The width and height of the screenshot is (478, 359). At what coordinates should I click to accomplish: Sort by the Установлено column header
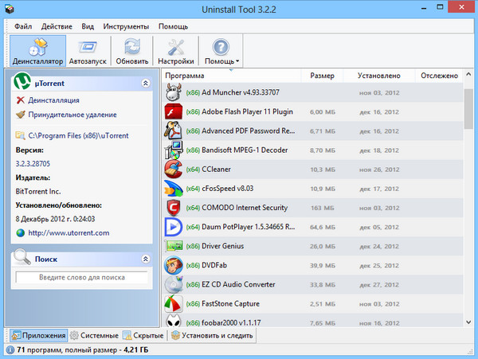pos(379,76)
